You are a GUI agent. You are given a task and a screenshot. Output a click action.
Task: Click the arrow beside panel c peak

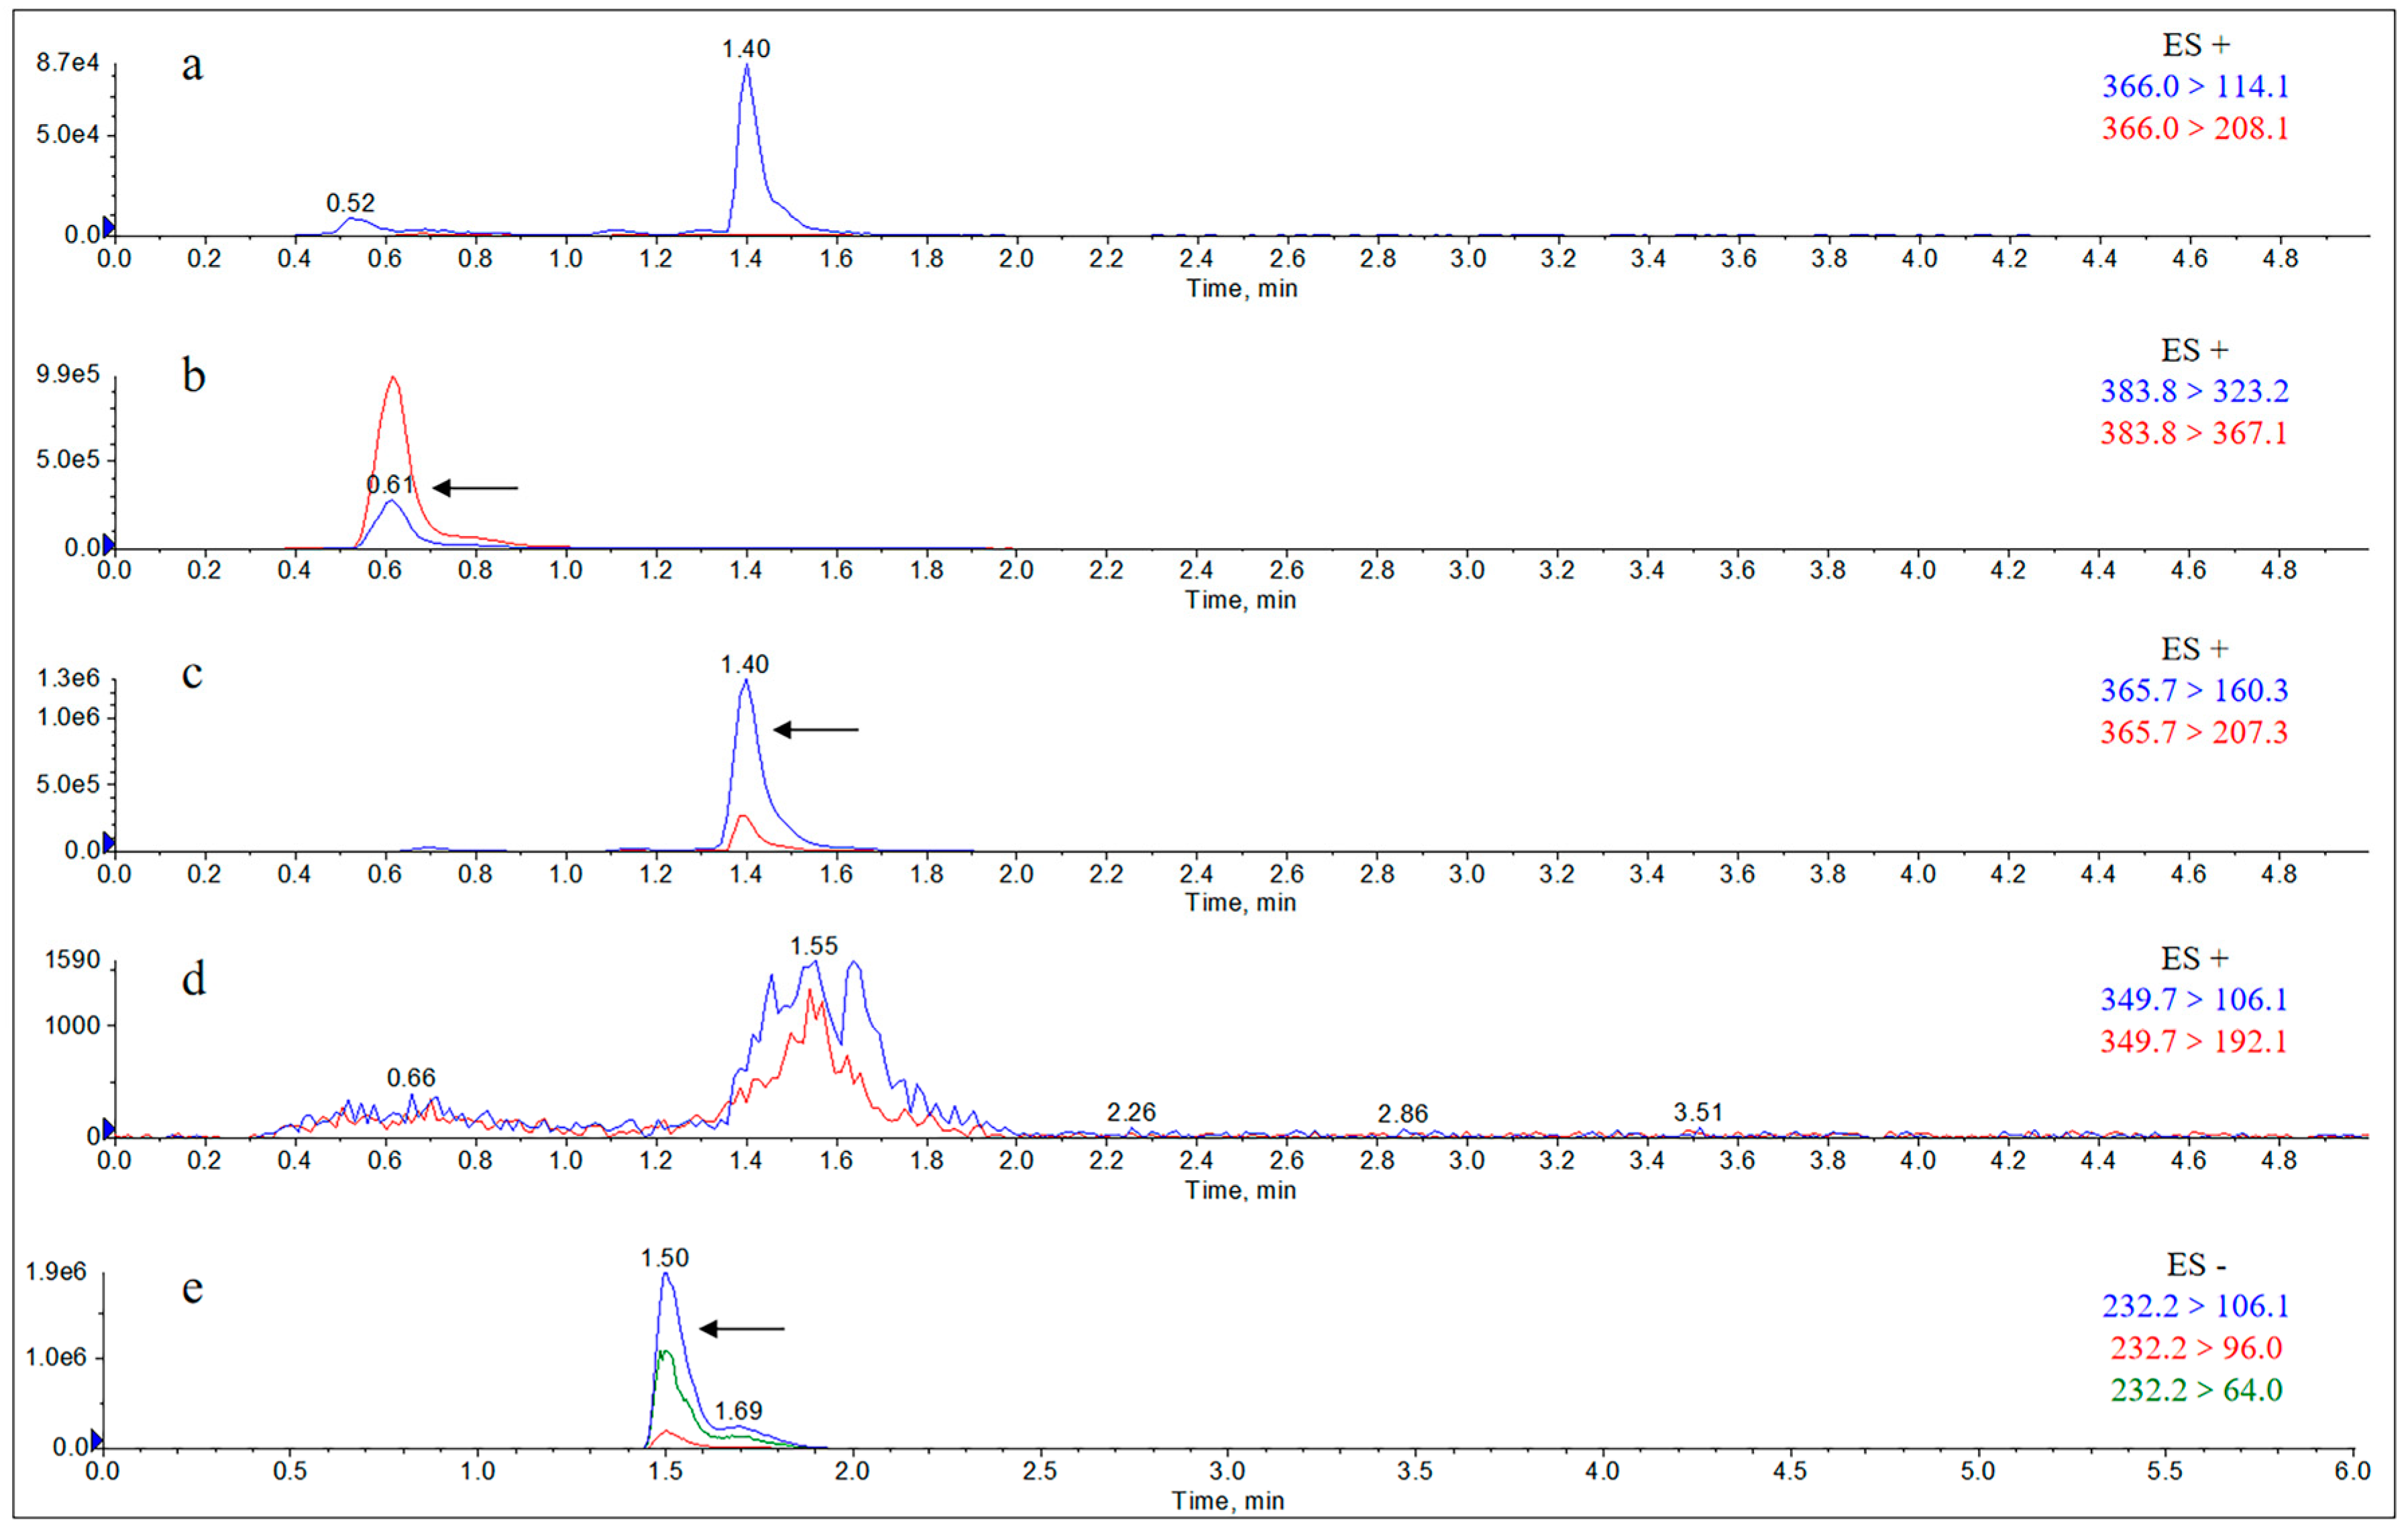[816, 731]
